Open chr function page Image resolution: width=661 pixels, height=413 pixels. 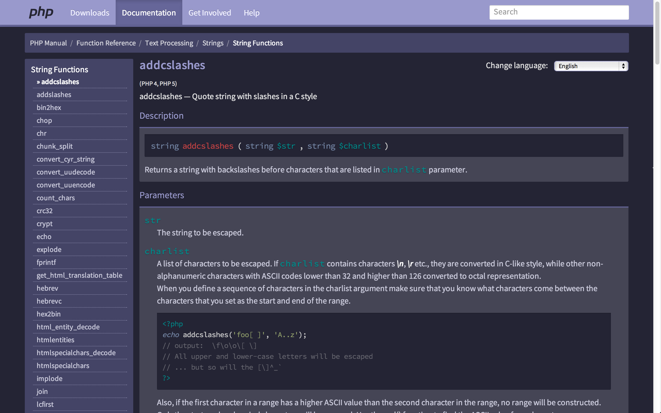[42, 133]
